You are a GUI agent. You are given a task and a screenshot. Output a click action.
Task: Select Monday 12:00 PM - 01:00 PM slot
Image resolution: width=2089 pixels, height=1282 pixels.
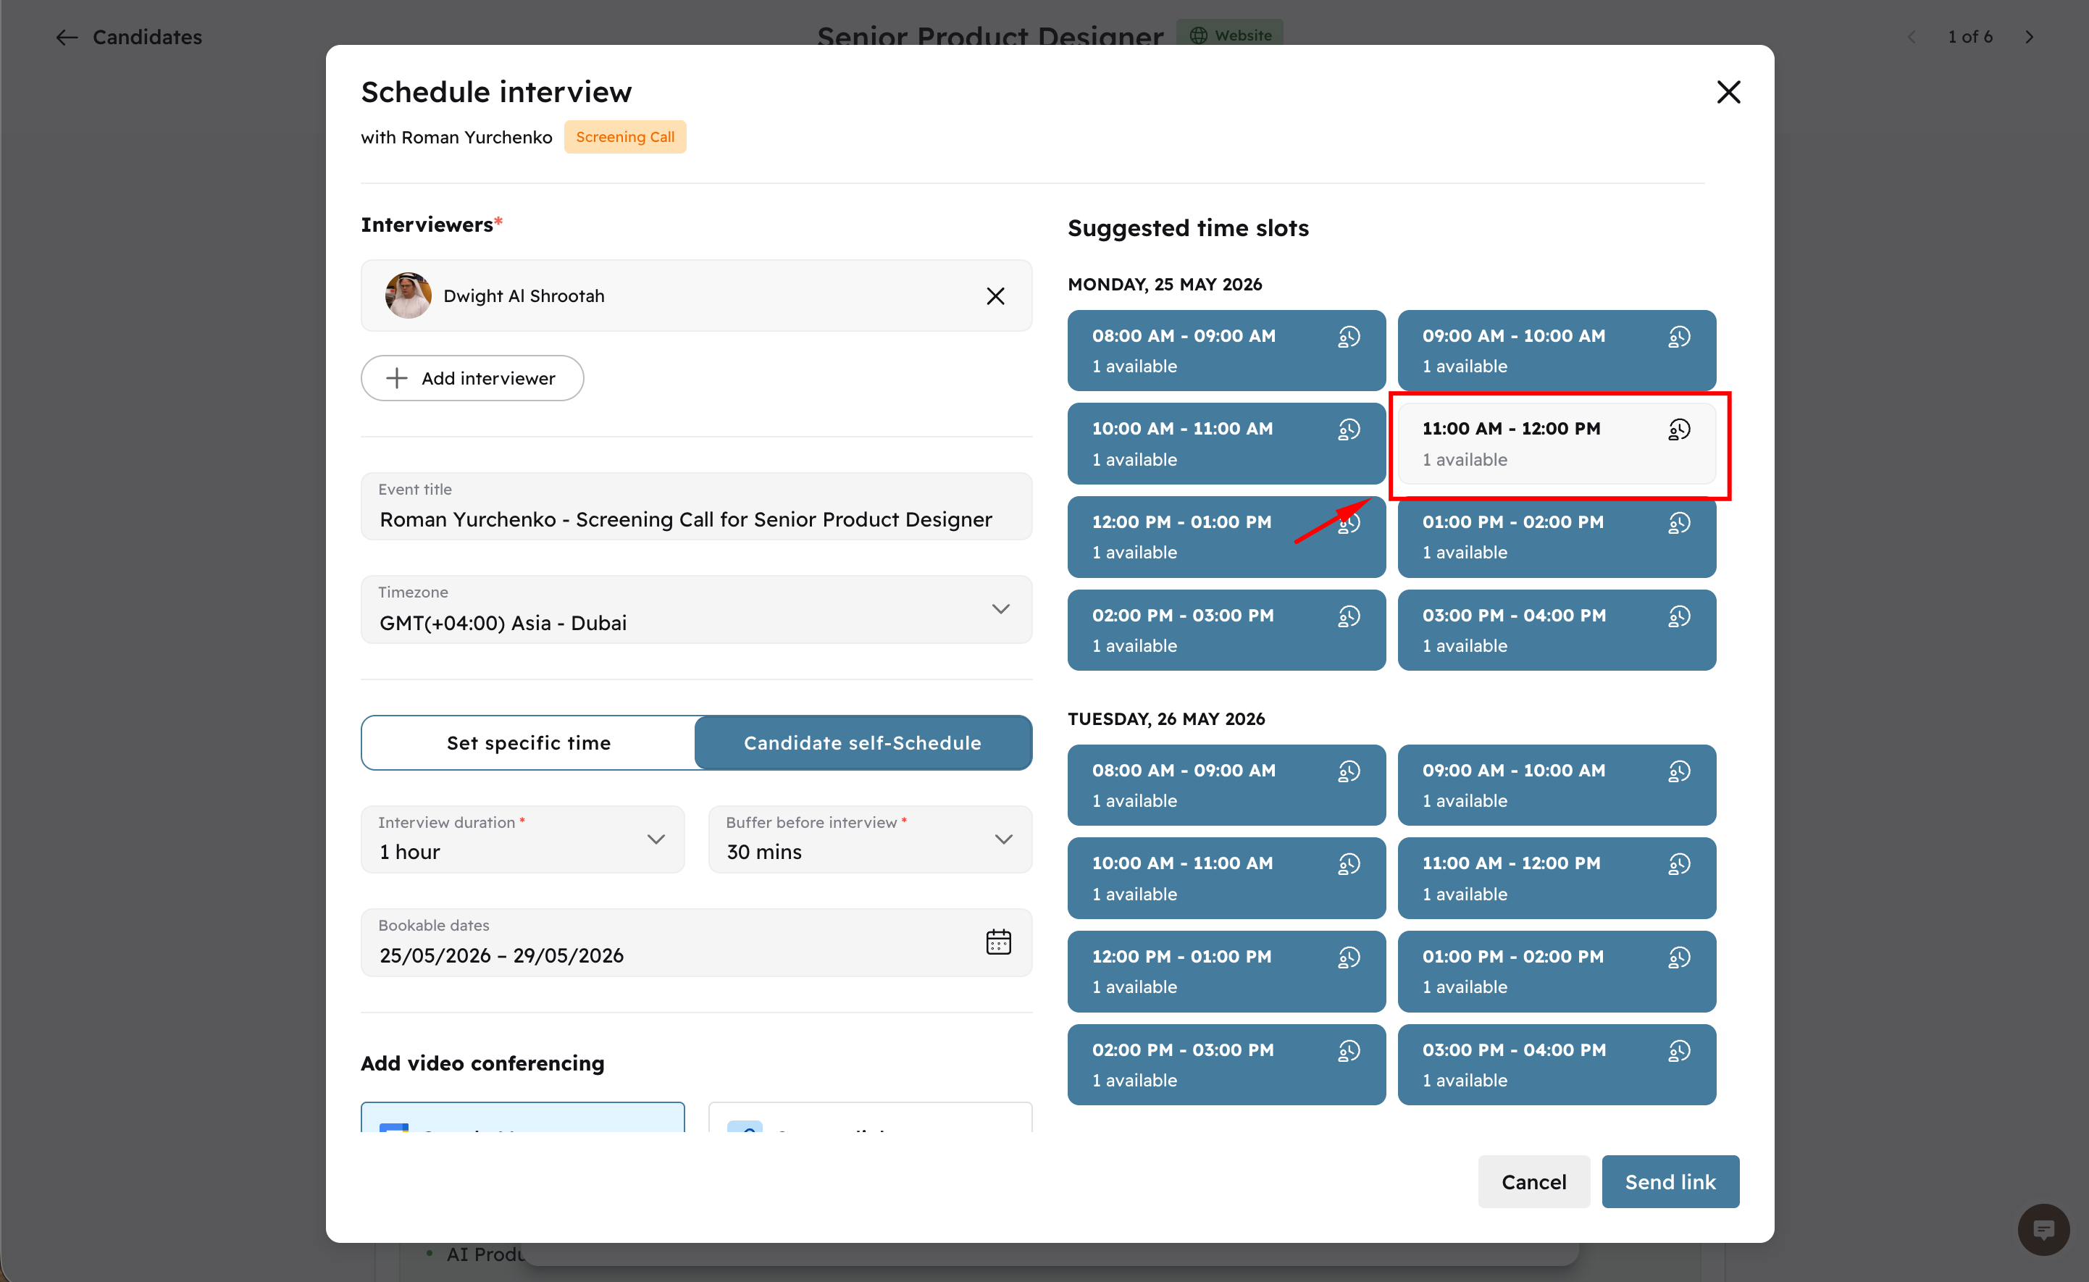click(x=1226, y=537)
